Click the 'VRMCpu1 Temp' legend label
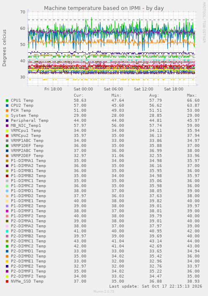This screenshot has width=208, height=296. tap(26, 131)
